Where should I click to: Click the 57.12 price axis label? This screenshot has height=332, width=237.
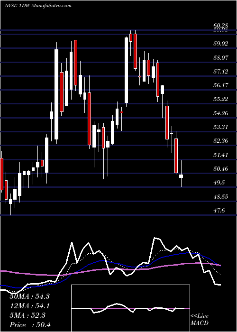(221, 72)
